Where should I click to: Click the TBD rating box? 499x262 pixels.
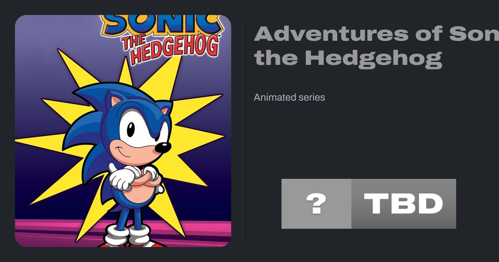(x=403, y=204)
